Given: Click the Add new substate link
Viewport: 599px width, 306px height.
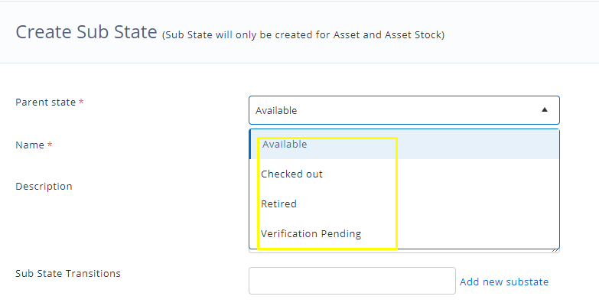Looking at the screenshot, I should point(504,282).
